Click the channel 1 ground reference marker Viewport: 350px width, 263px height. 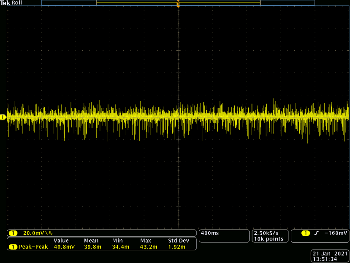[x=3, y=117]
